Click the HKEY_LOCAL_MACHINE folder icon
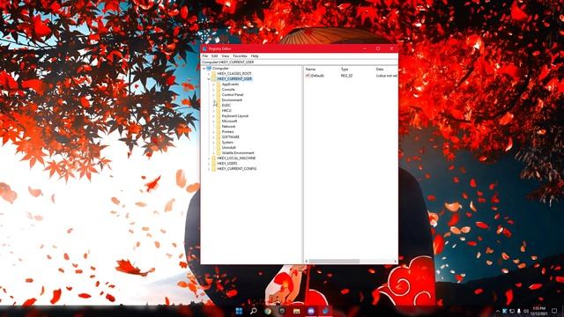This screenshot has width=564, height=317. (x=213, y=158)
